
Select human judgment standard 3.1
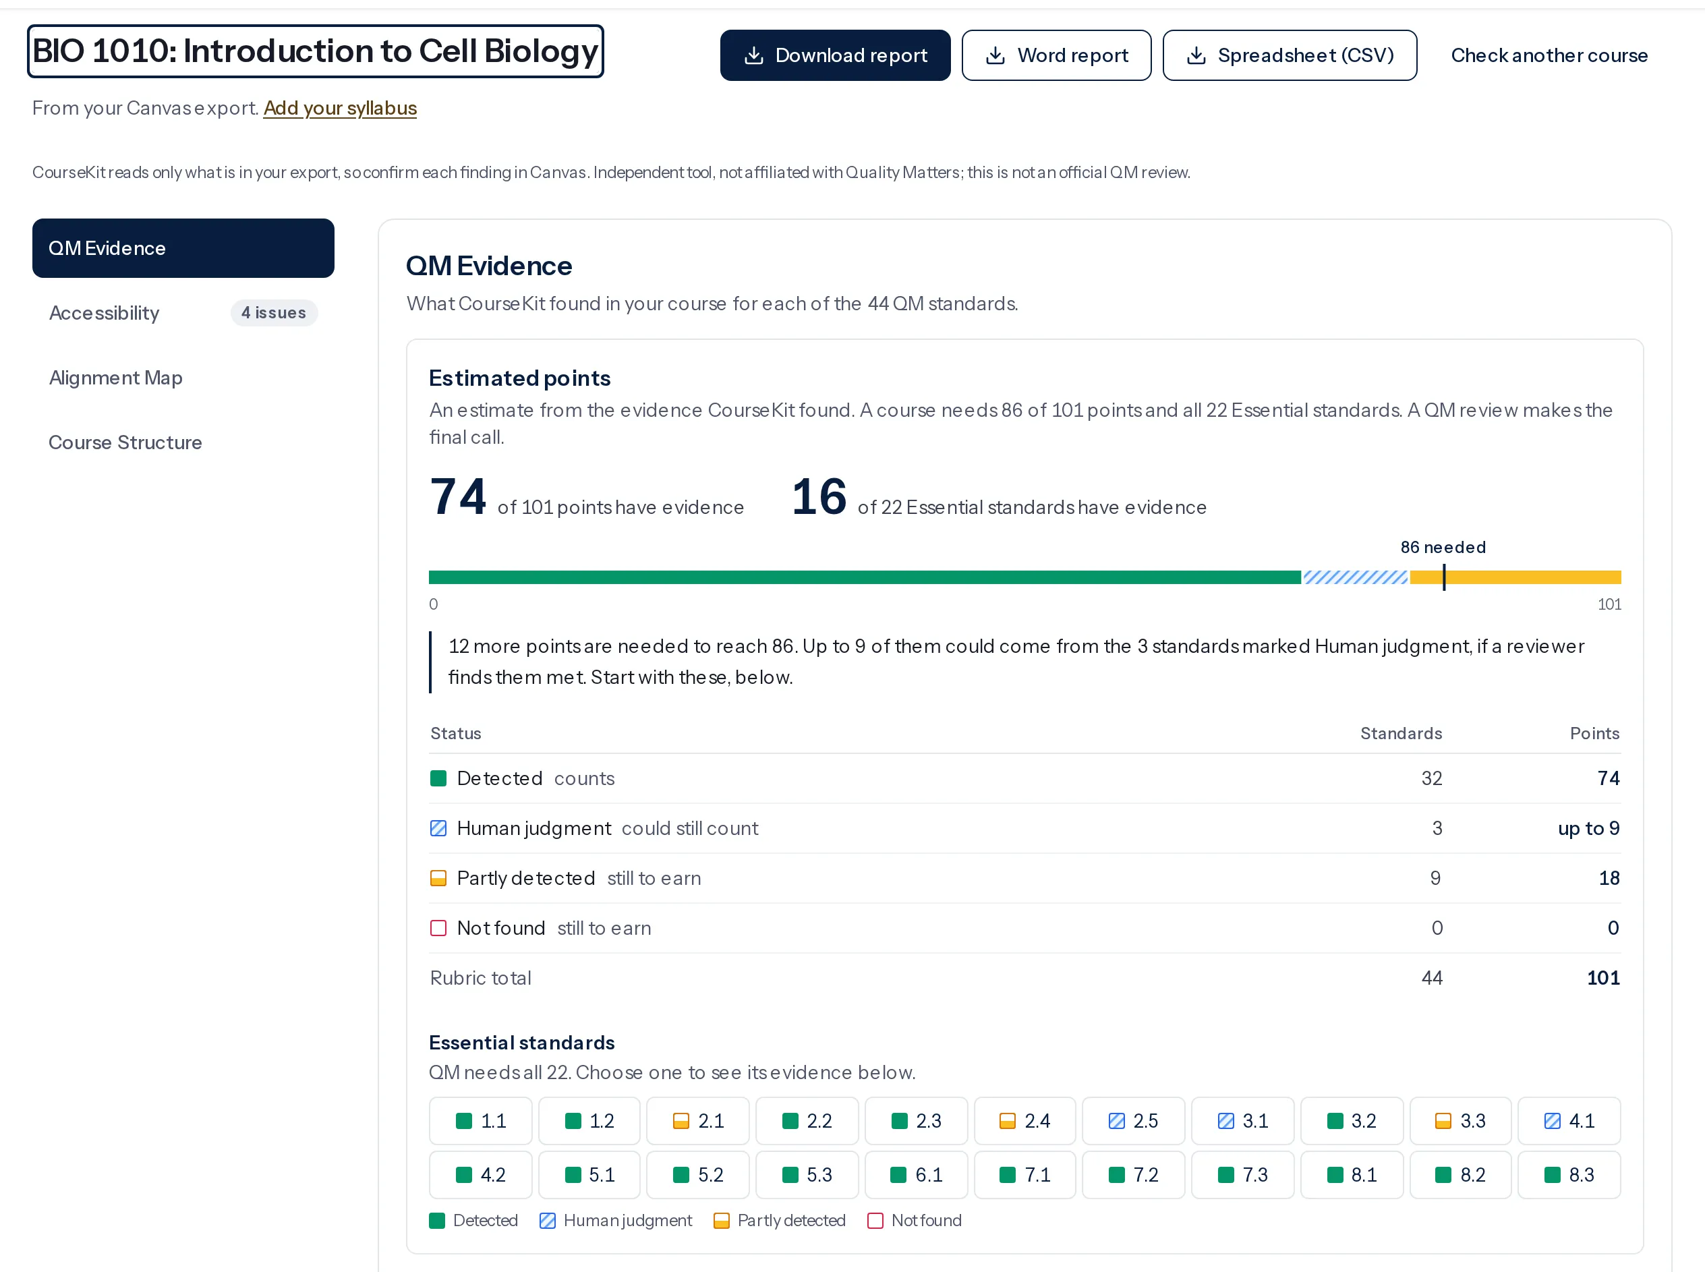coord(1242,1121)
